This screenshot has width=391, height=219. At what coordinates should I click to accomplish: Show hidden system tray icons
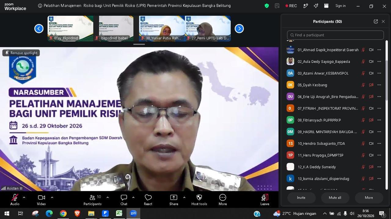325,214
